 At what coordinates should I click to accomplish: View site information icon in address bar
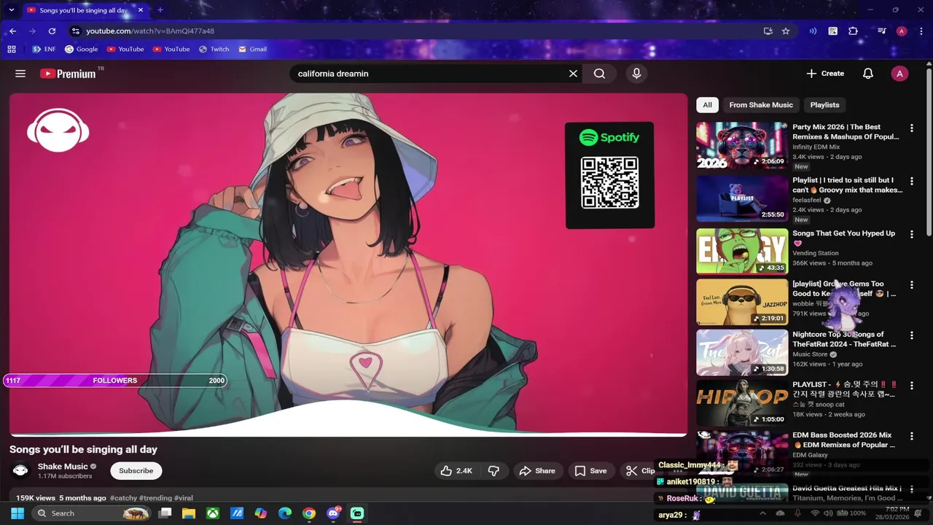[x=75, y=31]
